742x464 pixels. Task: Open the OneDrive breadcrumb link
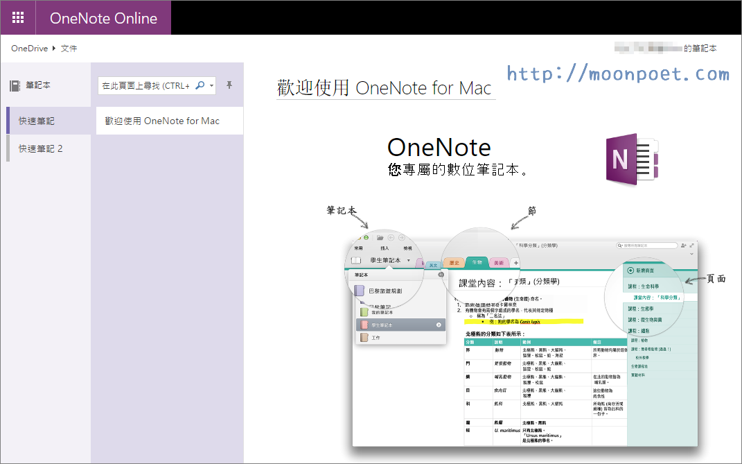(28, 49)
